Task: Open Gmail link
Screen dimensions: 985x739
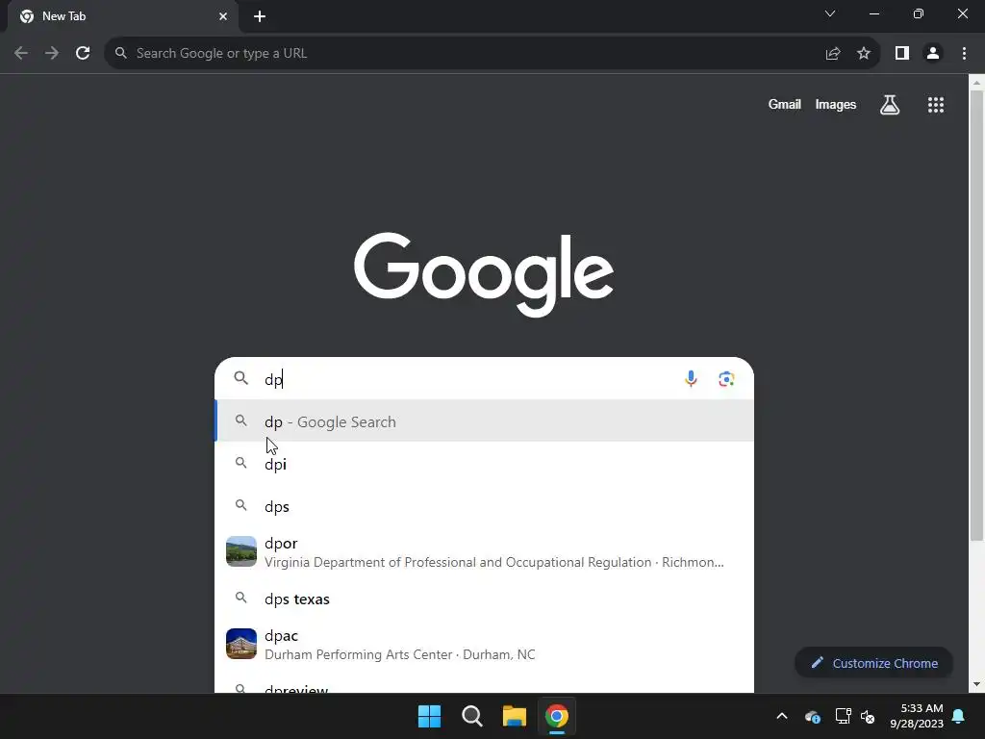Action: [784, 105]
